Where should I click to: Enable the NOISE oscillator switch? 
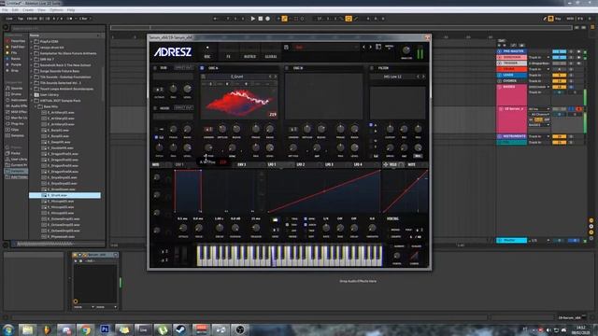coord(155,108)
